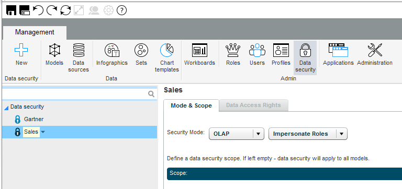This screenshot has width=402, height=189.
Task: Undo the last action
Action: (38, 10)
